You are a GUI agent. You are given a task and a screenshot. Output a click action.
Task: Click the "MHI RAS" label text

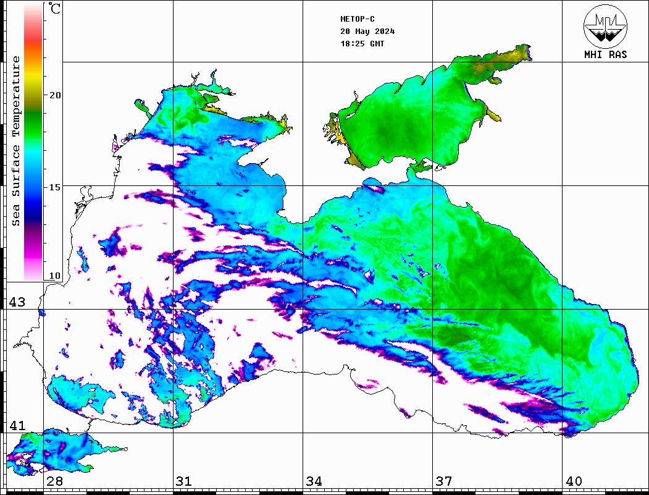[605, 54]
